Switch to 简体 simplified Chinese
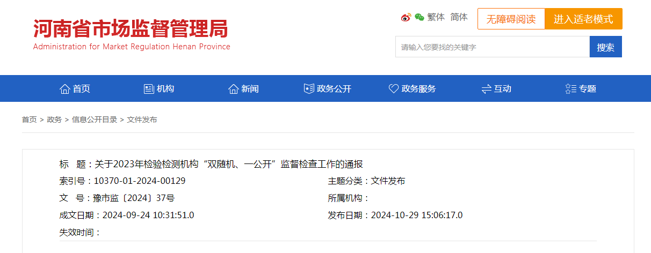This screenshot has height=253, width=651. tap(459, 17)
